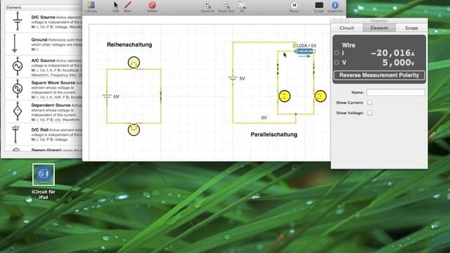
Task: Open the Library toolbar icon
Action: click(x=91, y=7)
